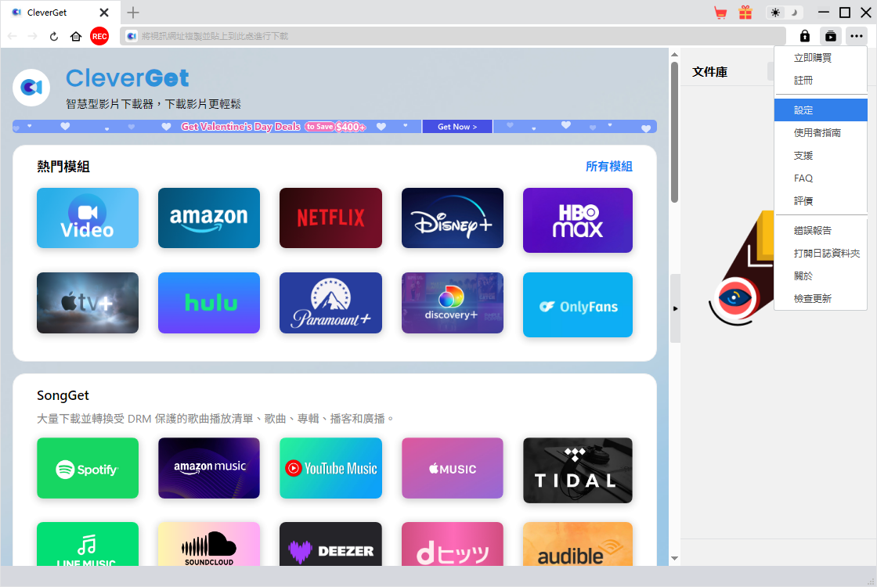Click the 所有模組 link
The width and height of the screenshot is (877, 587).
[x=608, y=167]
